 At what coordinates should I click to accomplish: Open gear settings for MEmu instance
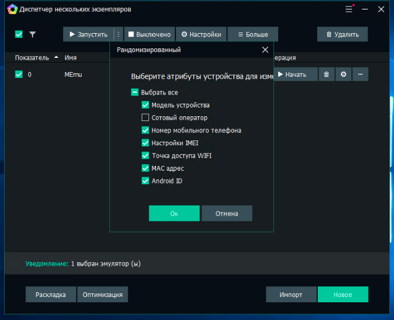click(343, 74)
